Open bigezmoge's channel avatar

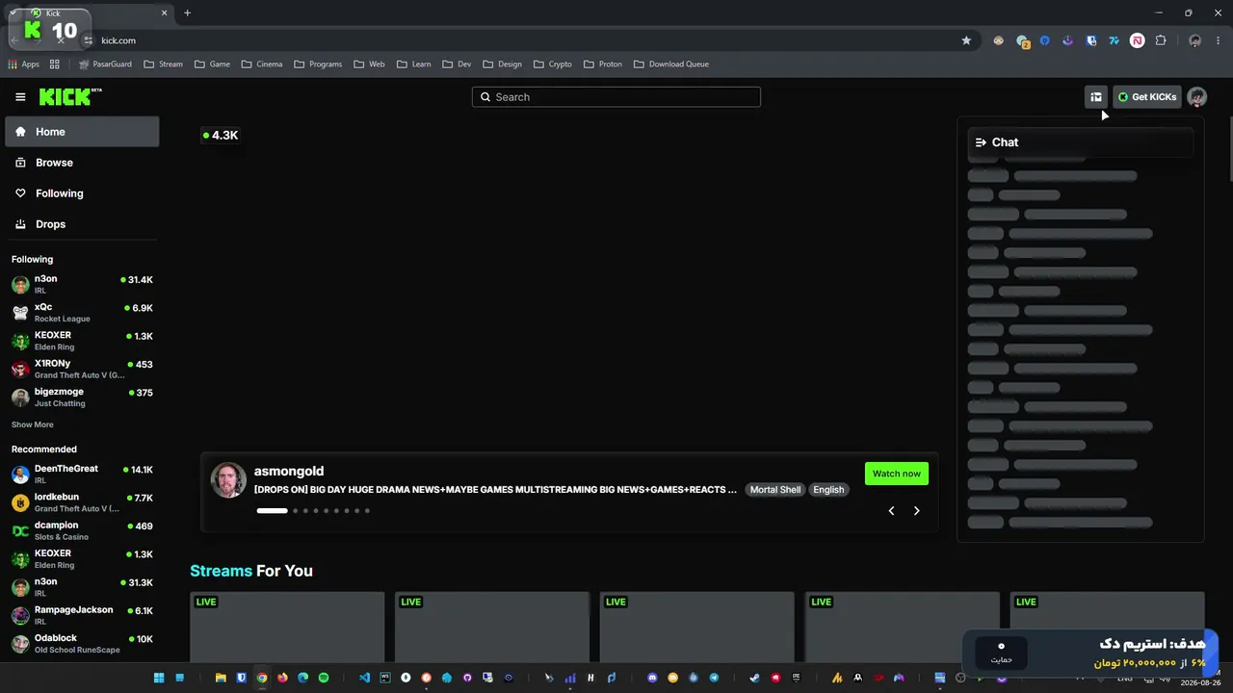coord(20,398)
